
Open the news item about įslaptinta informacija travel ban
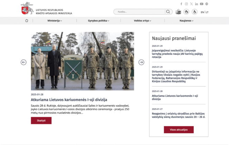[176, 76]
